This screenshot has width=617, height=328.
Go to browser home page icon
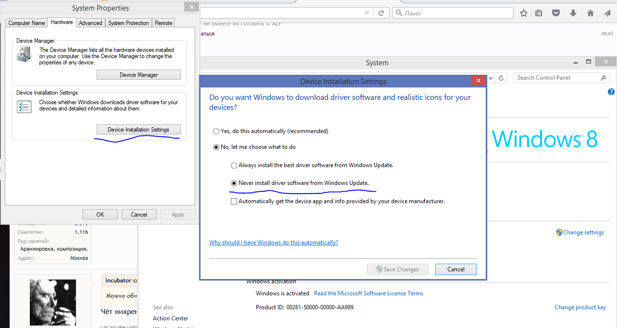point(591,13)
